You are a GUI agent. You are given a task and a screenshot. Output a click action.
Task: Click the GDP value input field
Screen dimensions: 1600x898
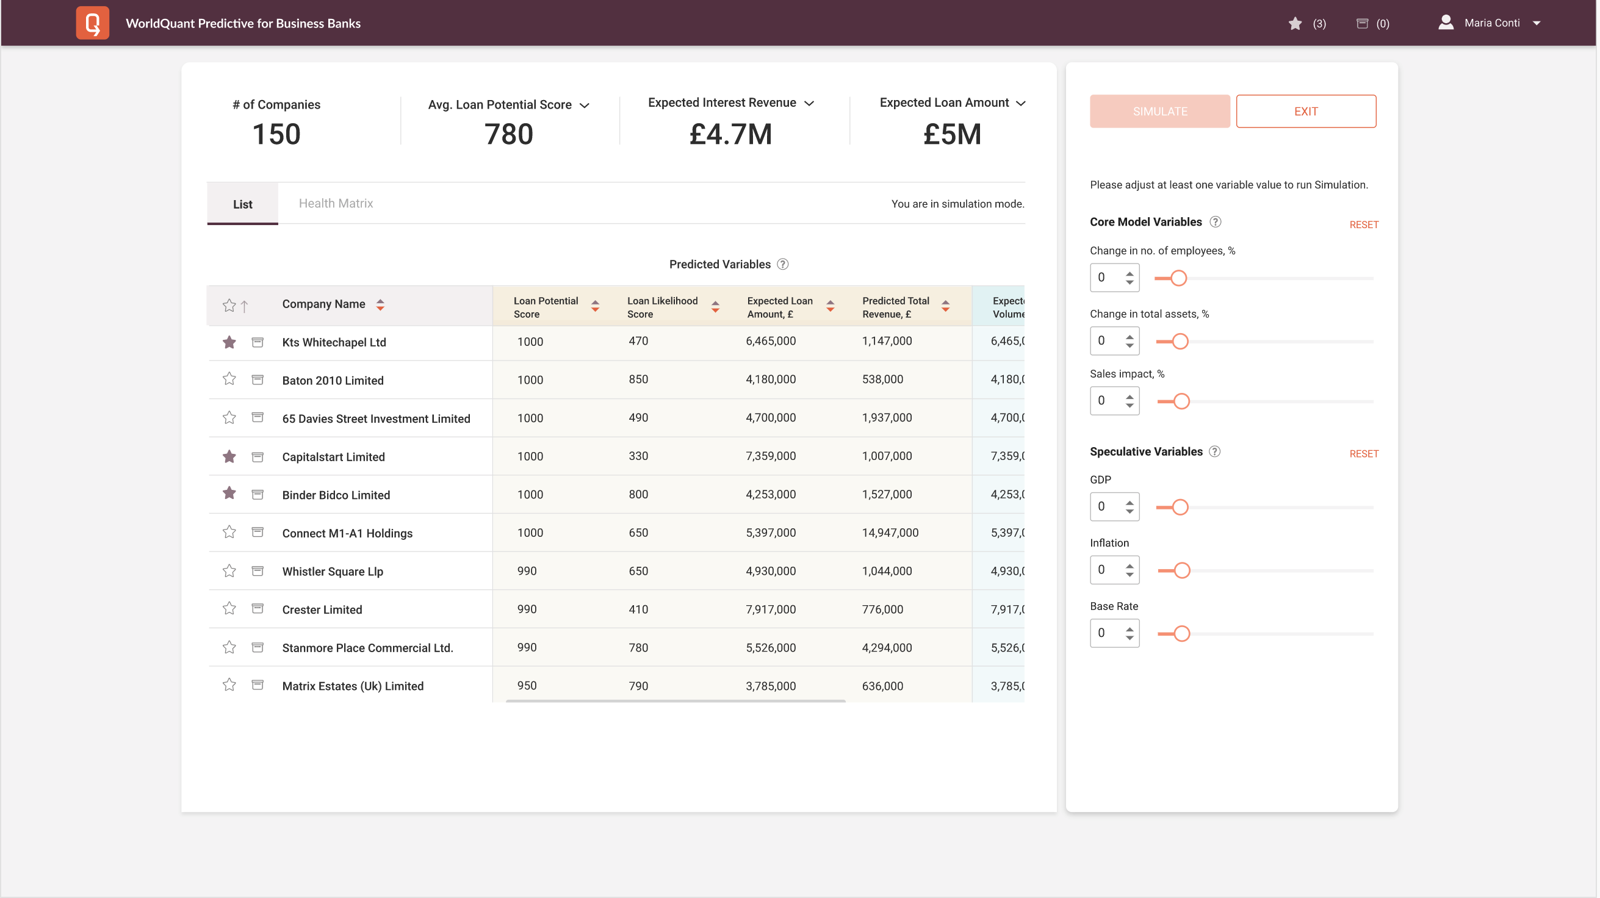(1115, 508)
